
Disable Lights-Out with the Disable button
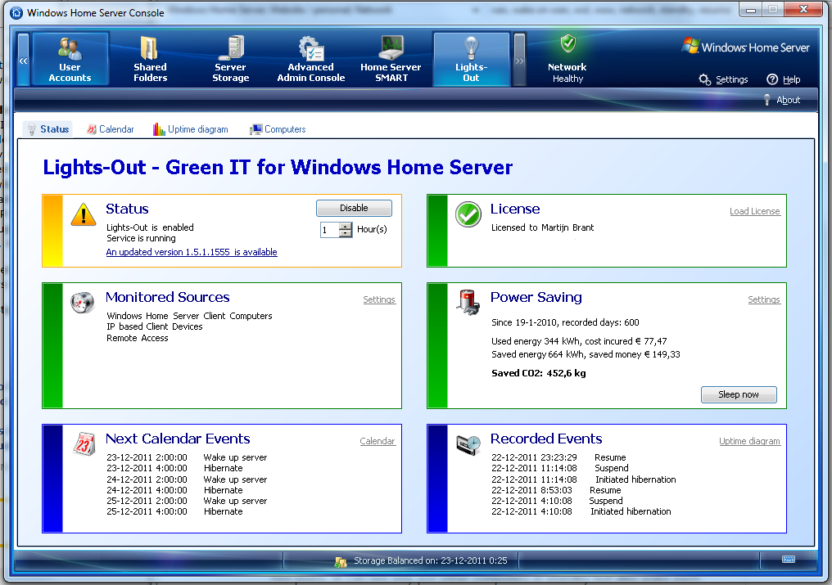click(354, 208)
